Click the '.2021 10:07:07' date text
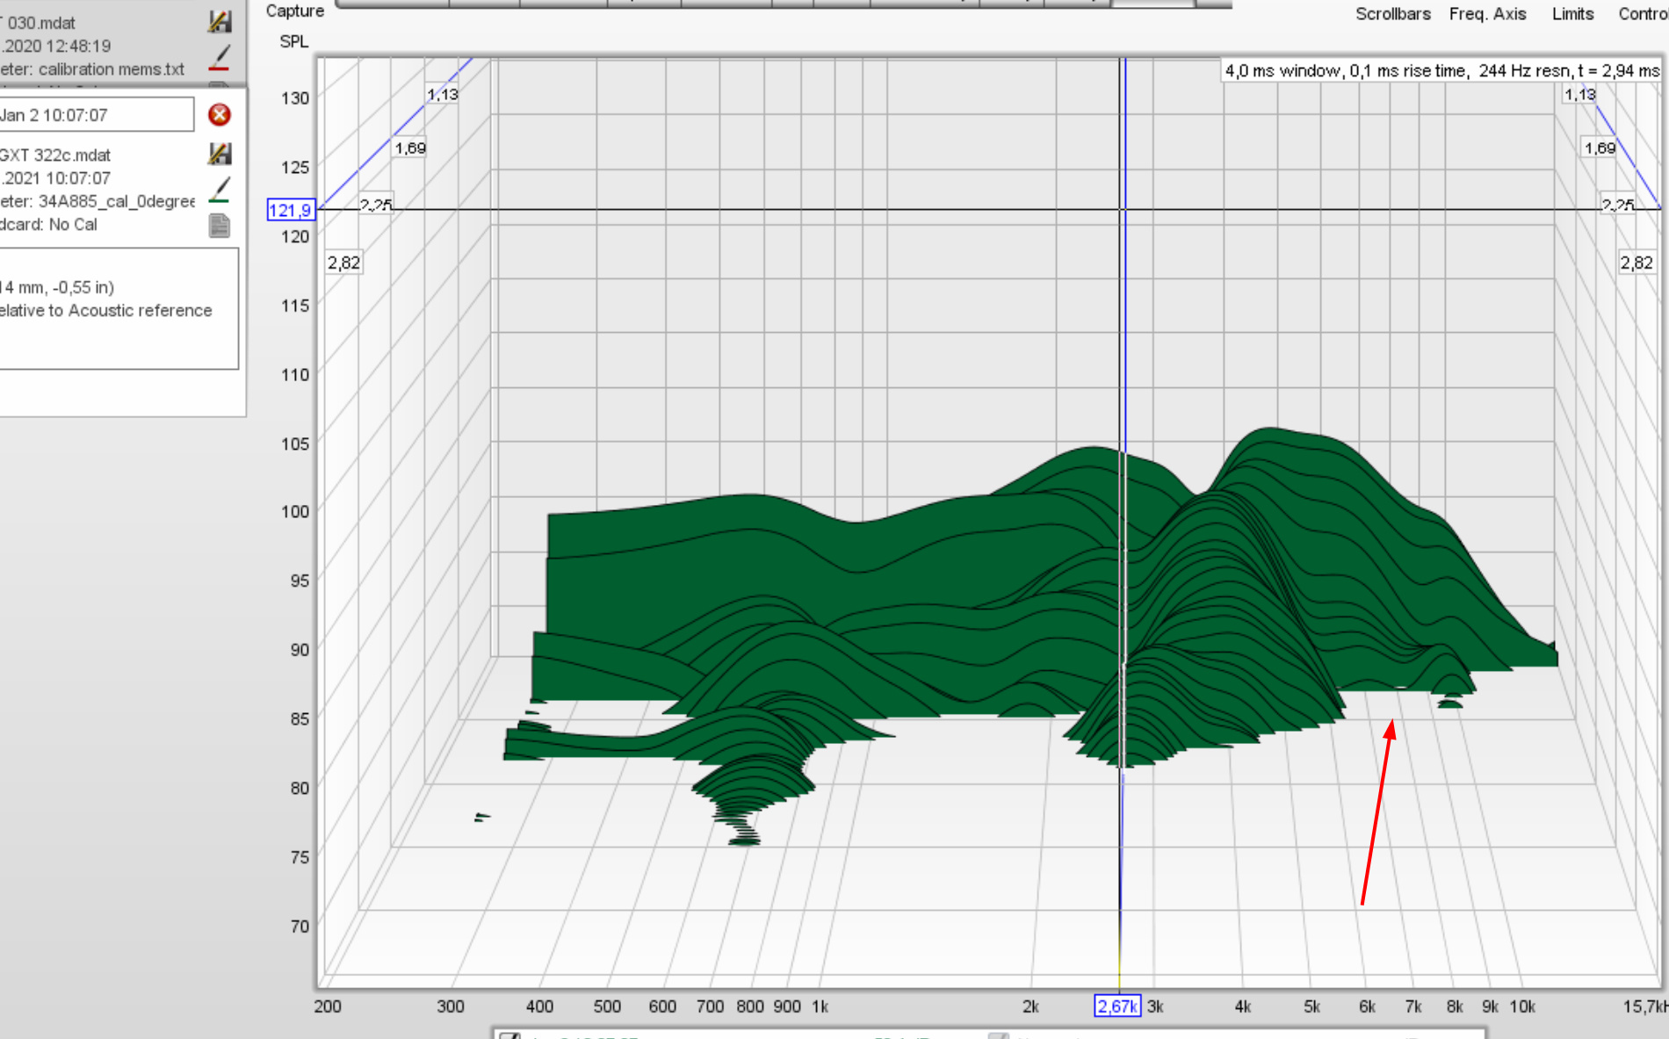The image size is (1669, 1039). tap(55, 178)
